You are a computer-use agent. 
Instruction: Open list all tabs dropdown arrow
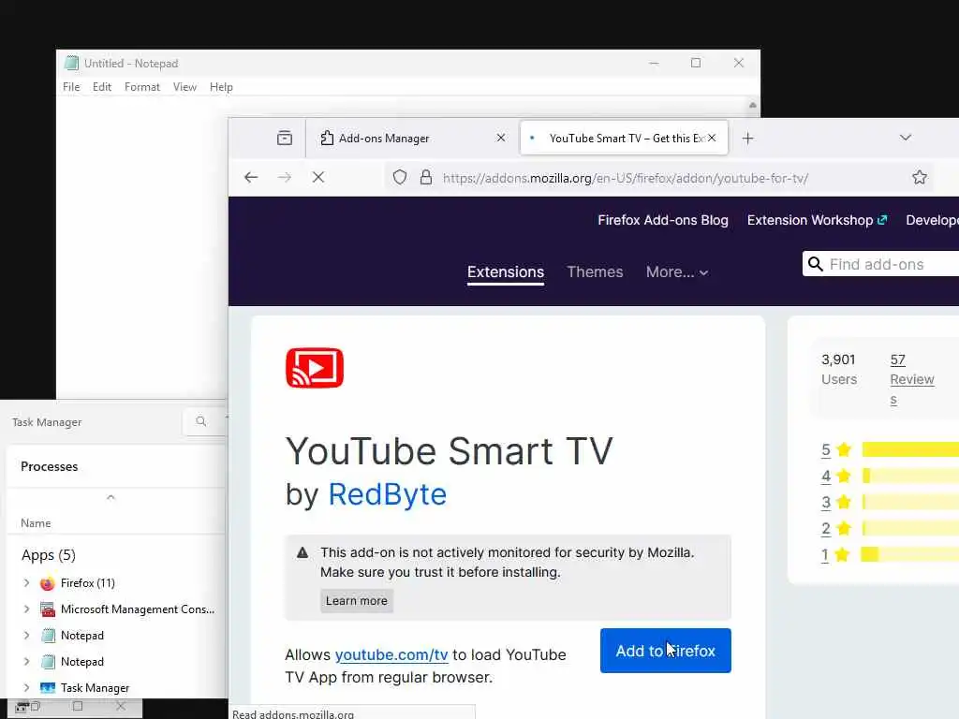click(x=906, y=138)
